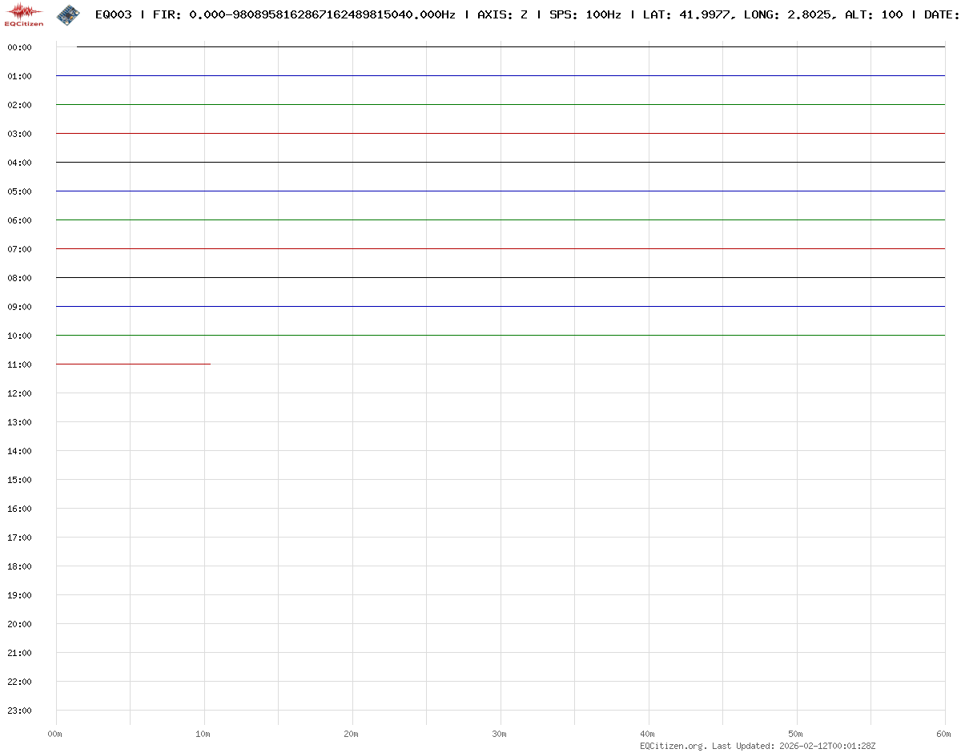Viewport: 961px width, 753px height.
Task: Click the FIR filter frequency value
Action: [322, 14]
